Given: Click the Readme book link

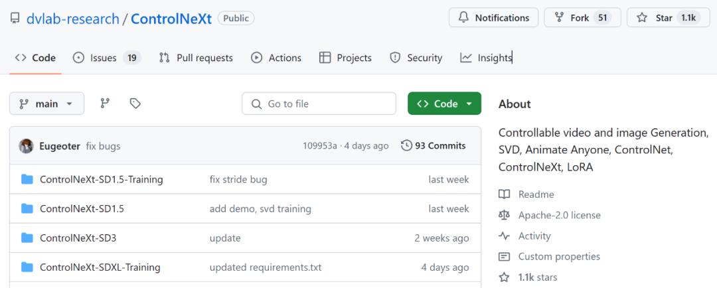Looking at the screenshot, I should pyautogui.click(x=536, y=194).
